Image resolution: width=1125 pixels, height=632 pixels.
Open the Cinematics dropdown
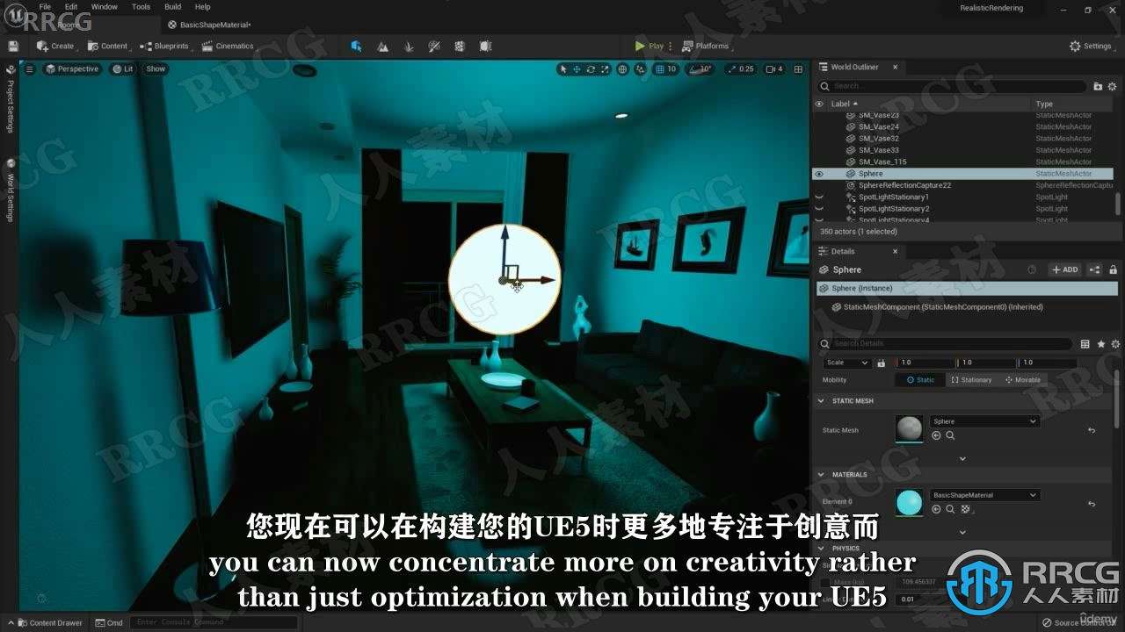point(229,46)
